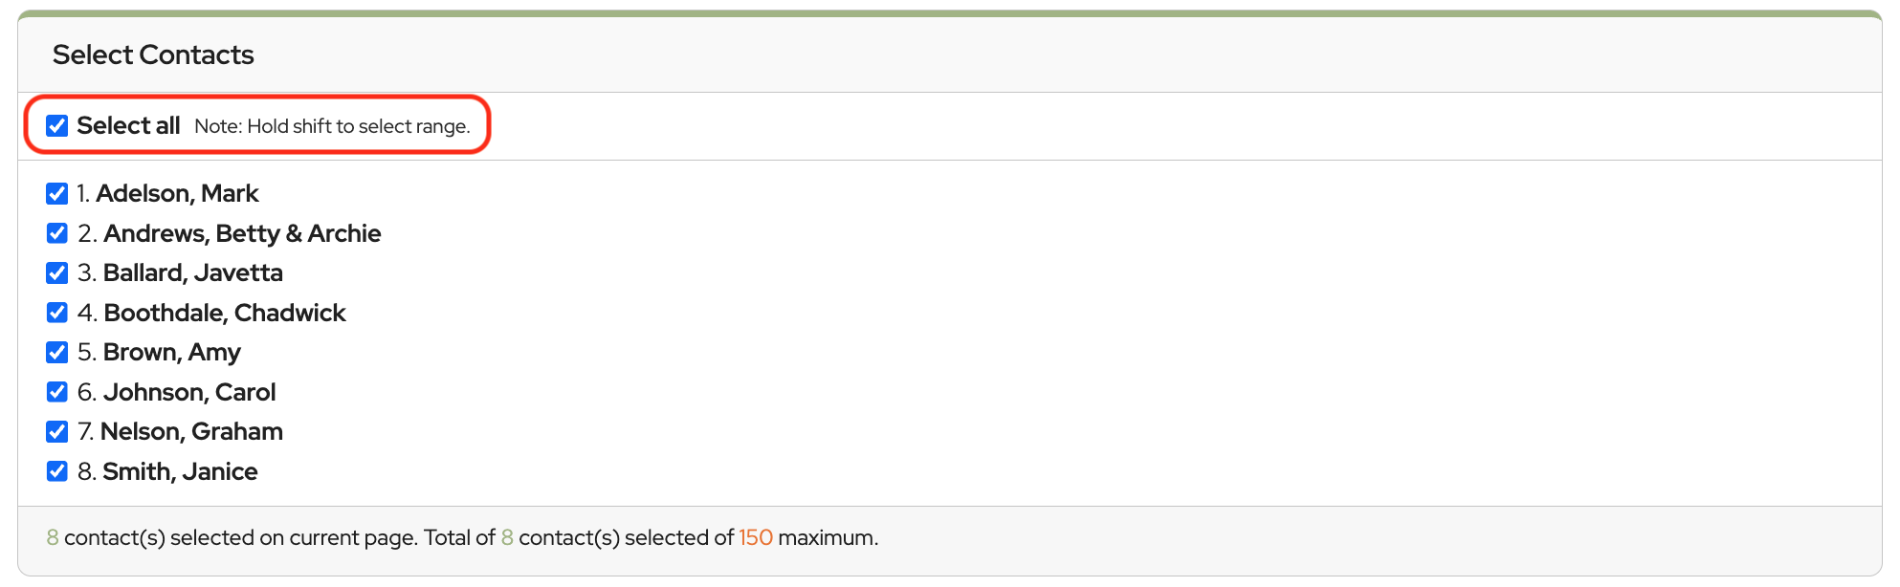Uncheck the Adelson, Mark checkbox

point(57,194)
